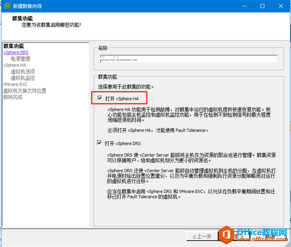Select 虚拟机监控 in the wizard steps
291x247 pixels.
point(23,78)
